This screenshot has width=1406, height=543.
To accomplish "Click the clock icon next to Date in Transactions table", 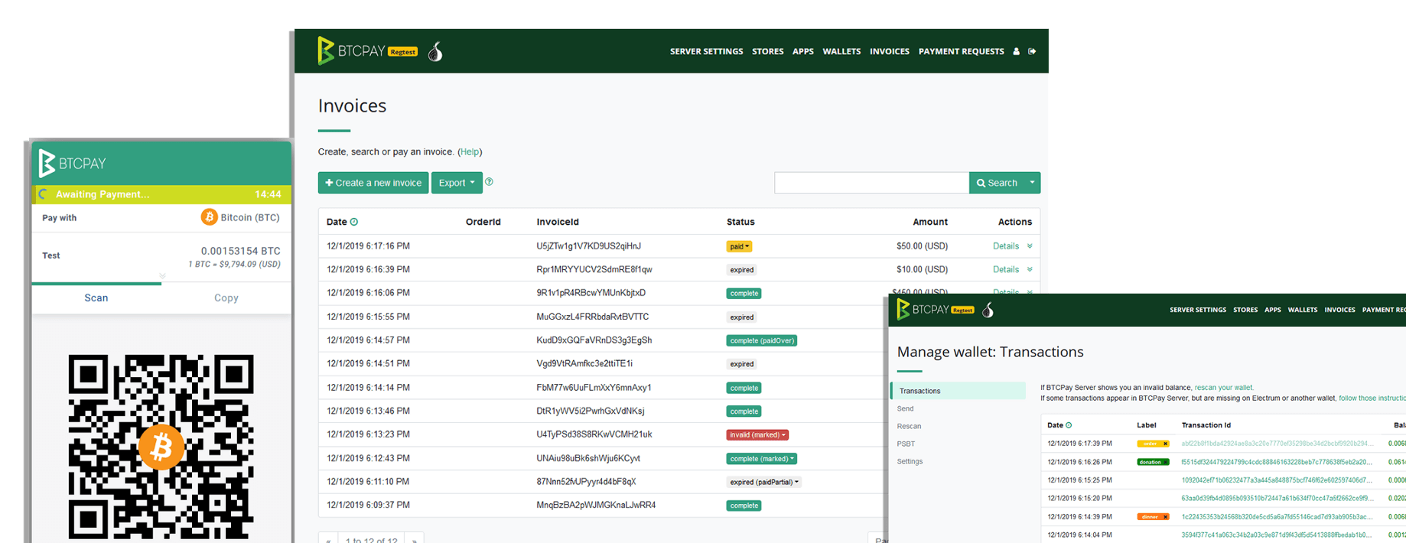I will pos(1069,425).
